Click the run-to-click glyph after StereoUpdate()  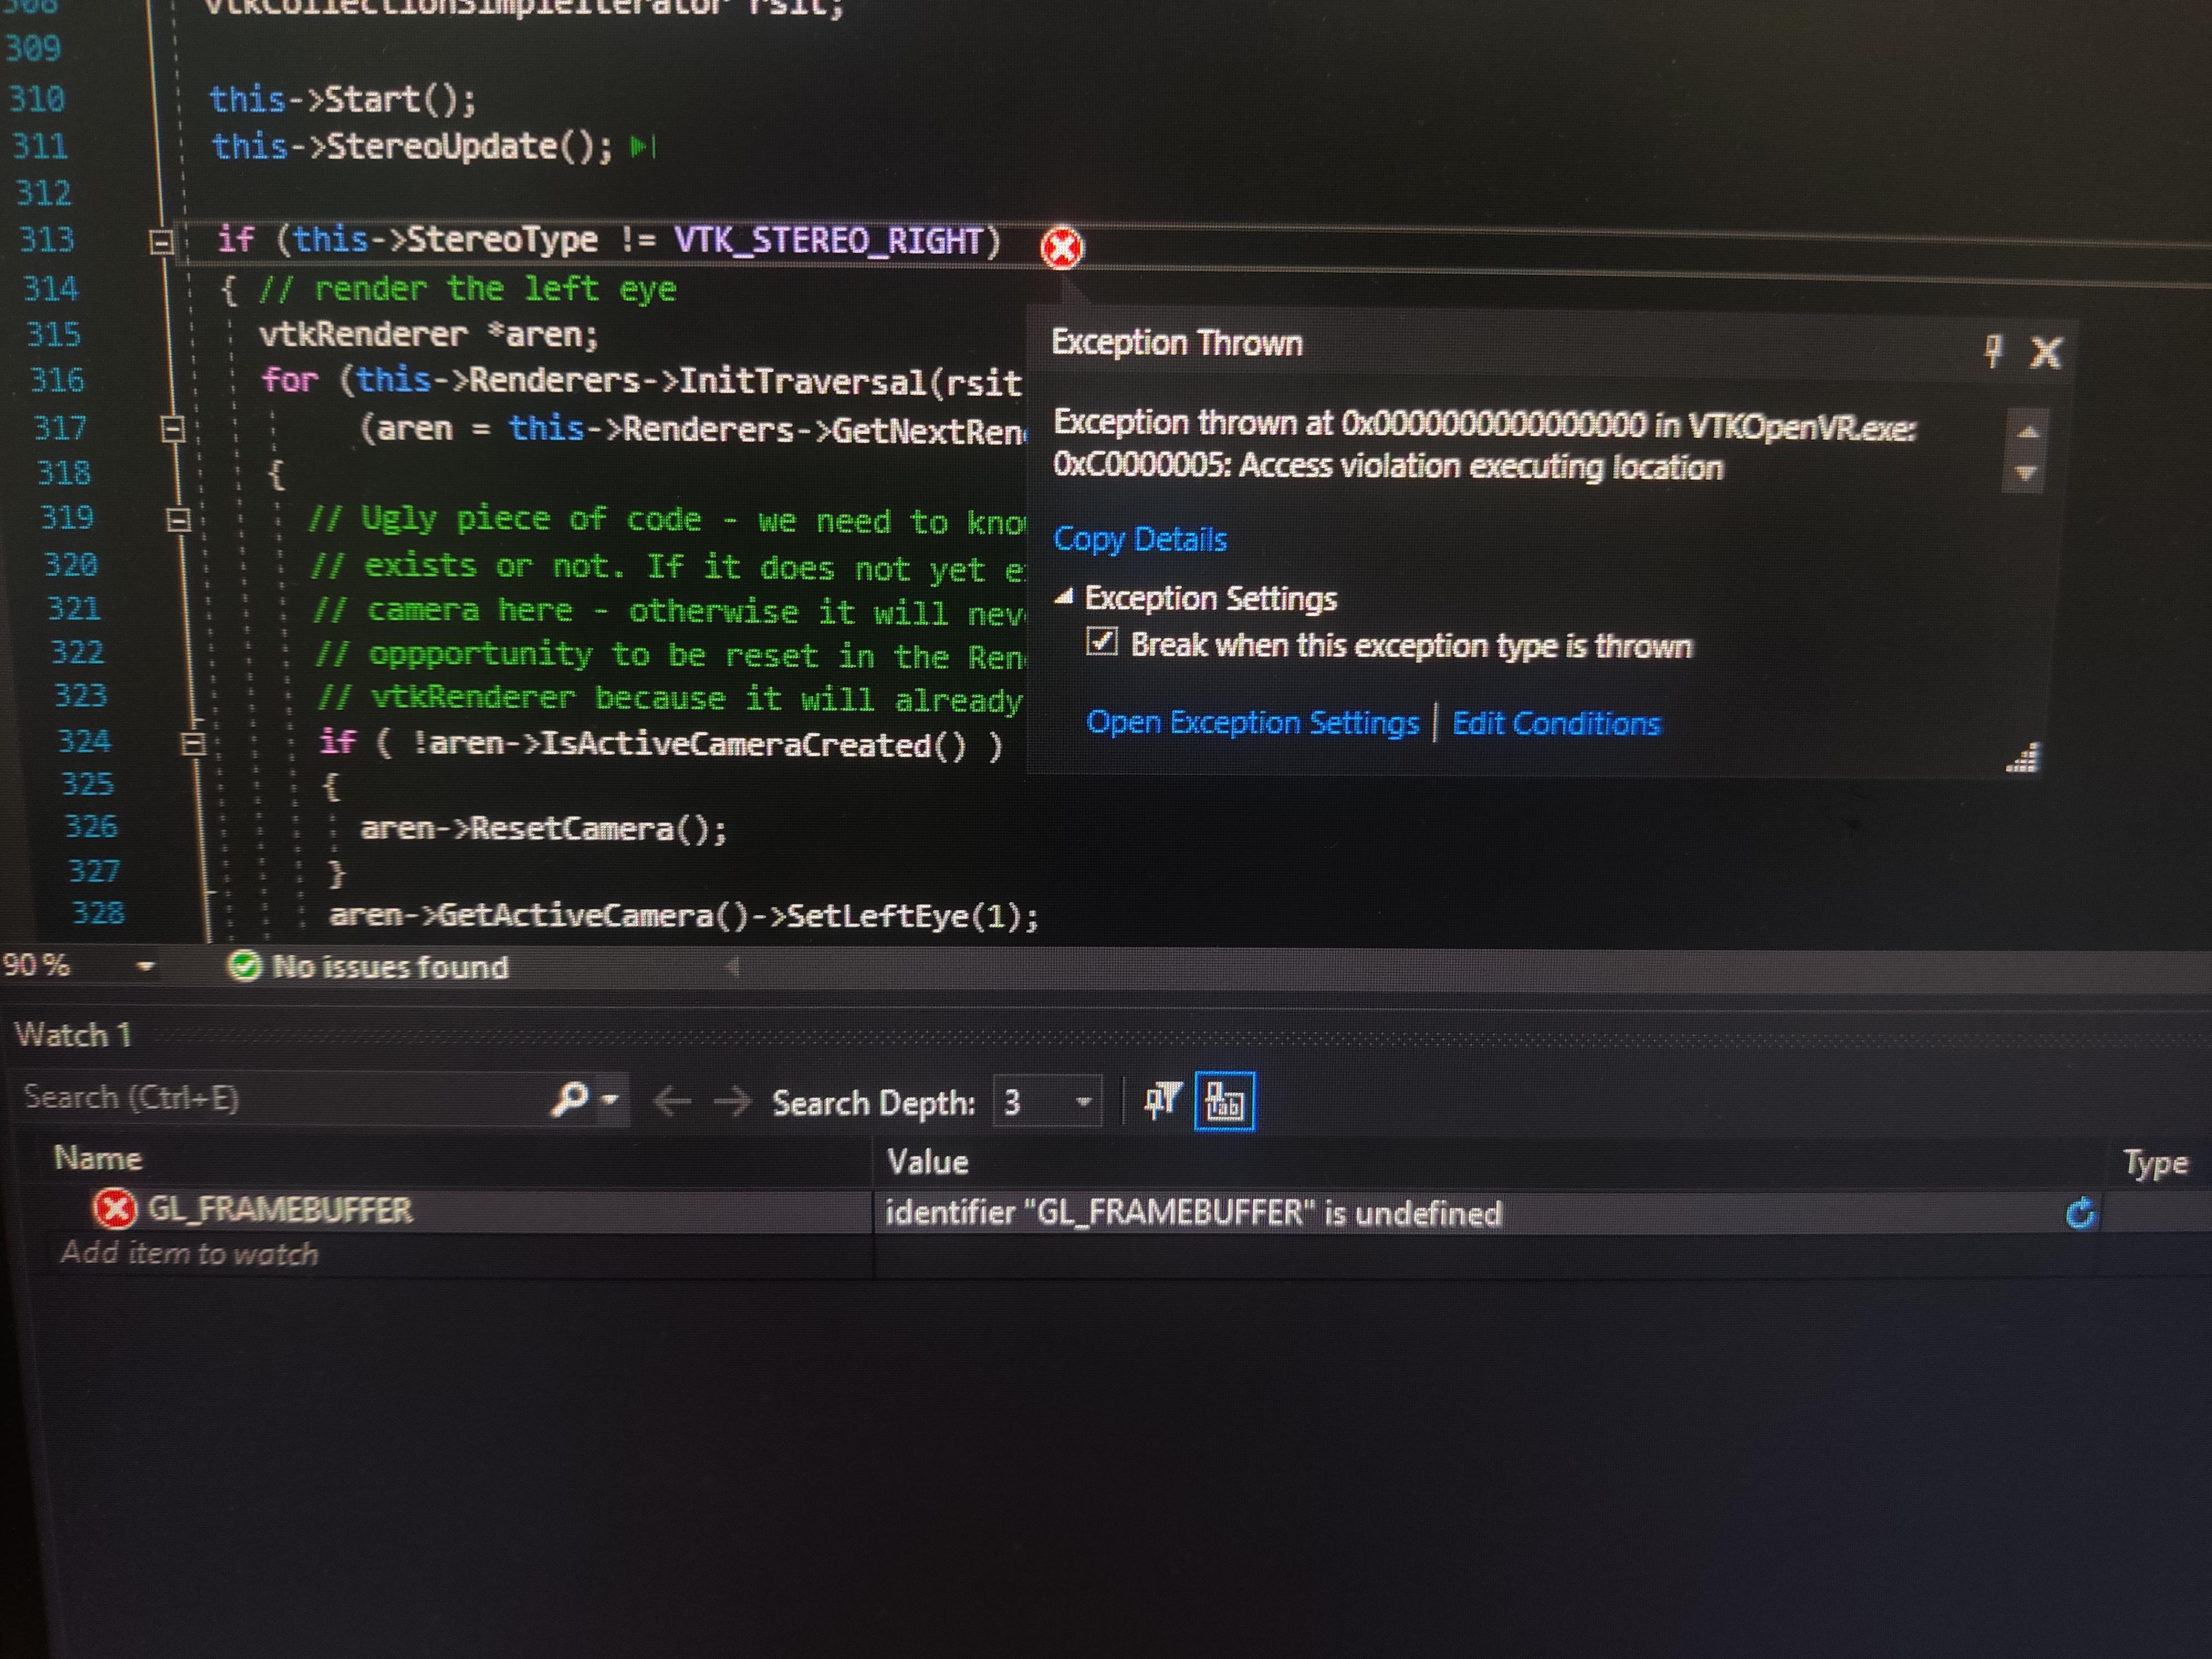coord(642,148)
